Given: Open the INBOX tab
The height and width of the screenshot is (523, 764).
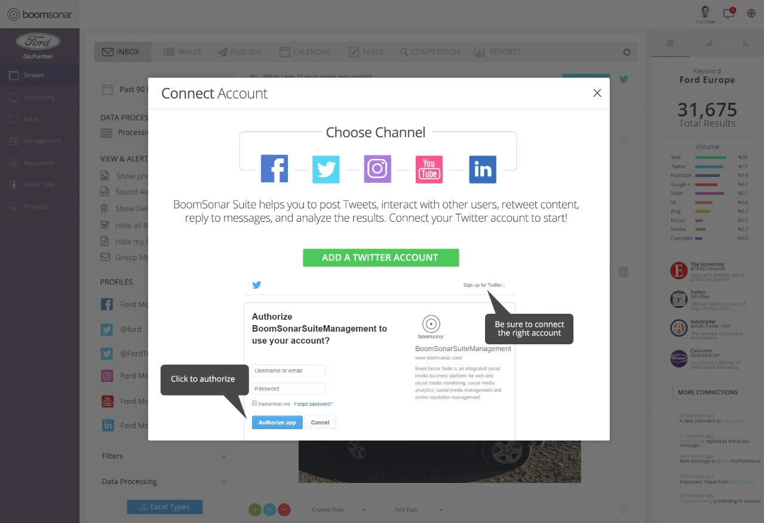Looking at the screenshot, I should pos(122,52).
